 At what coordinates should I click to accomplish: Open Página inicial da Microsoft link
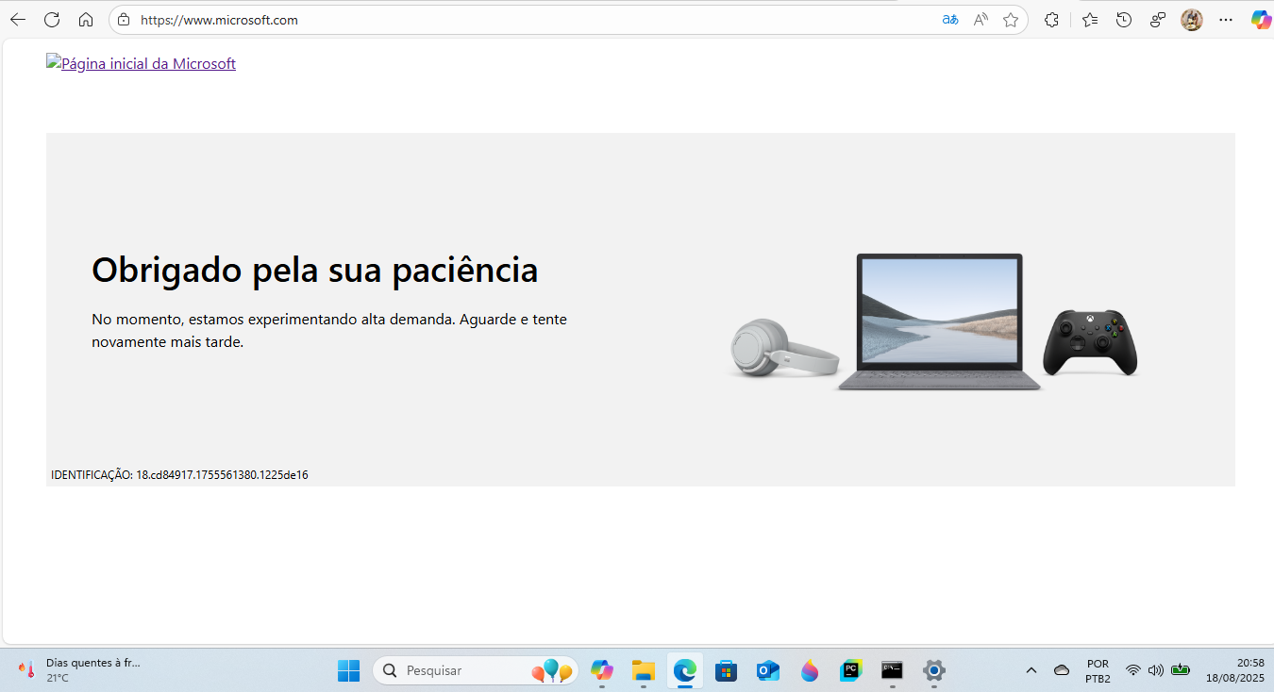(141, 63)
